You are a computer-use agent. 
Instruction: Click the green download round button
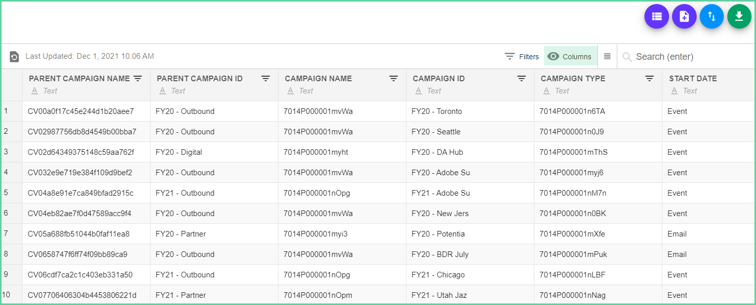pos(739,16)
